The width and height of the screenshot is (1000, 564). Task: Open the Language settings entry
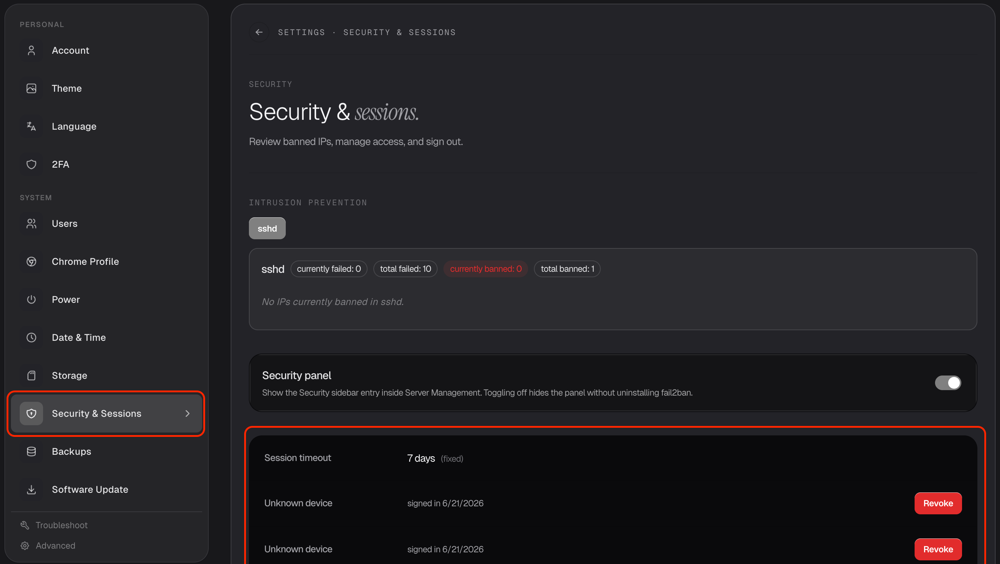[x=106, y=126]
